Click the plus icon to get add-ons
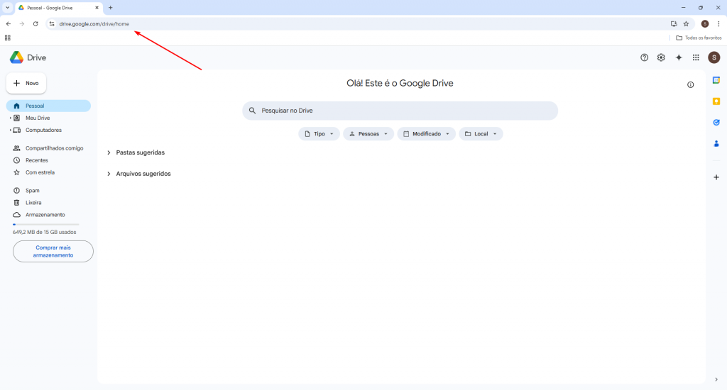 (716, 177)
